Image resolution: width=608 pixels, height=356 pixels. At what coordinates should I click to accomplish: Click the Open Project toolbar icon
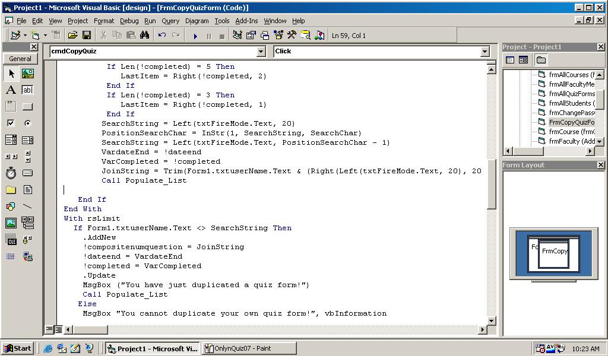coord(72,36)
